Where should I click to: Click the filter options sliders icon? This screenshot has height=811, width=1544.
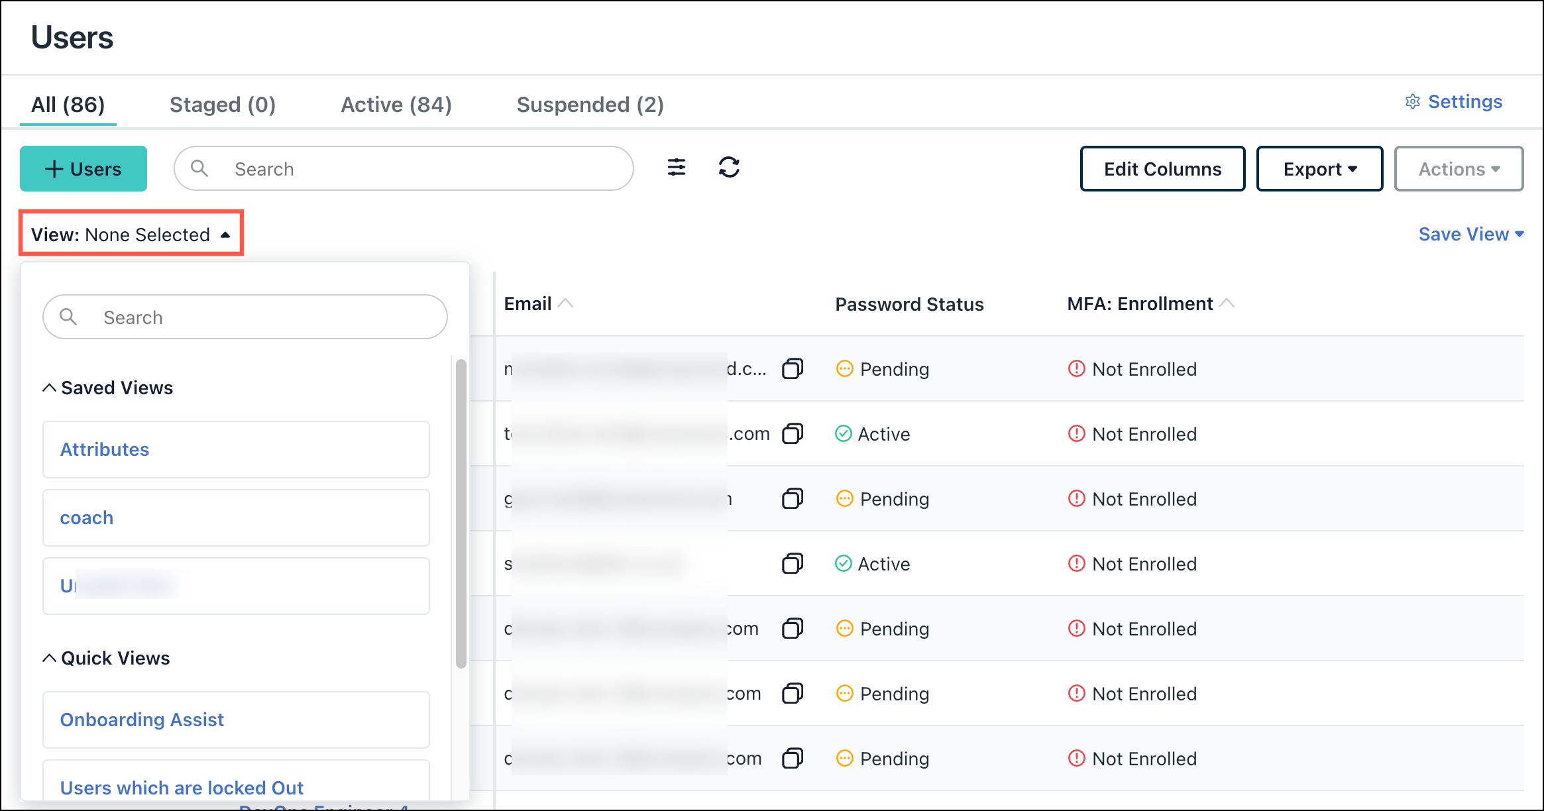[676, 168]
